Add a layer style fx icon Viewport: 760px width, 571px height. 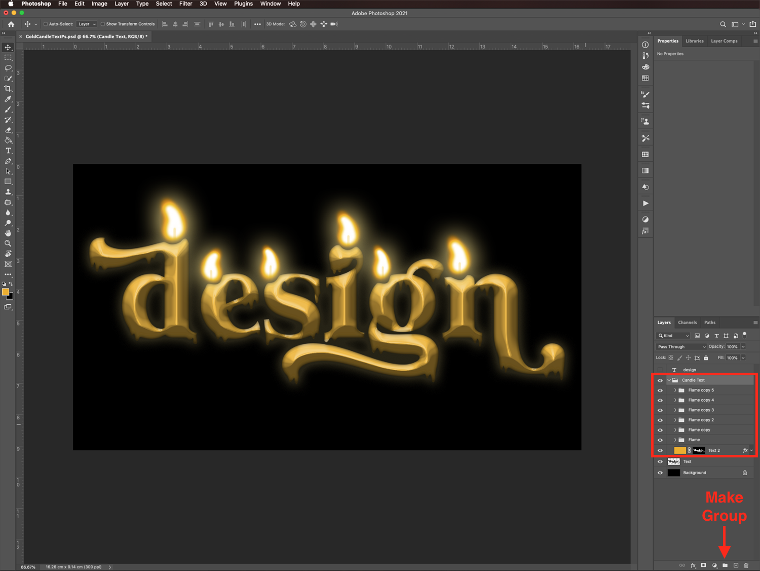(693, 565)
